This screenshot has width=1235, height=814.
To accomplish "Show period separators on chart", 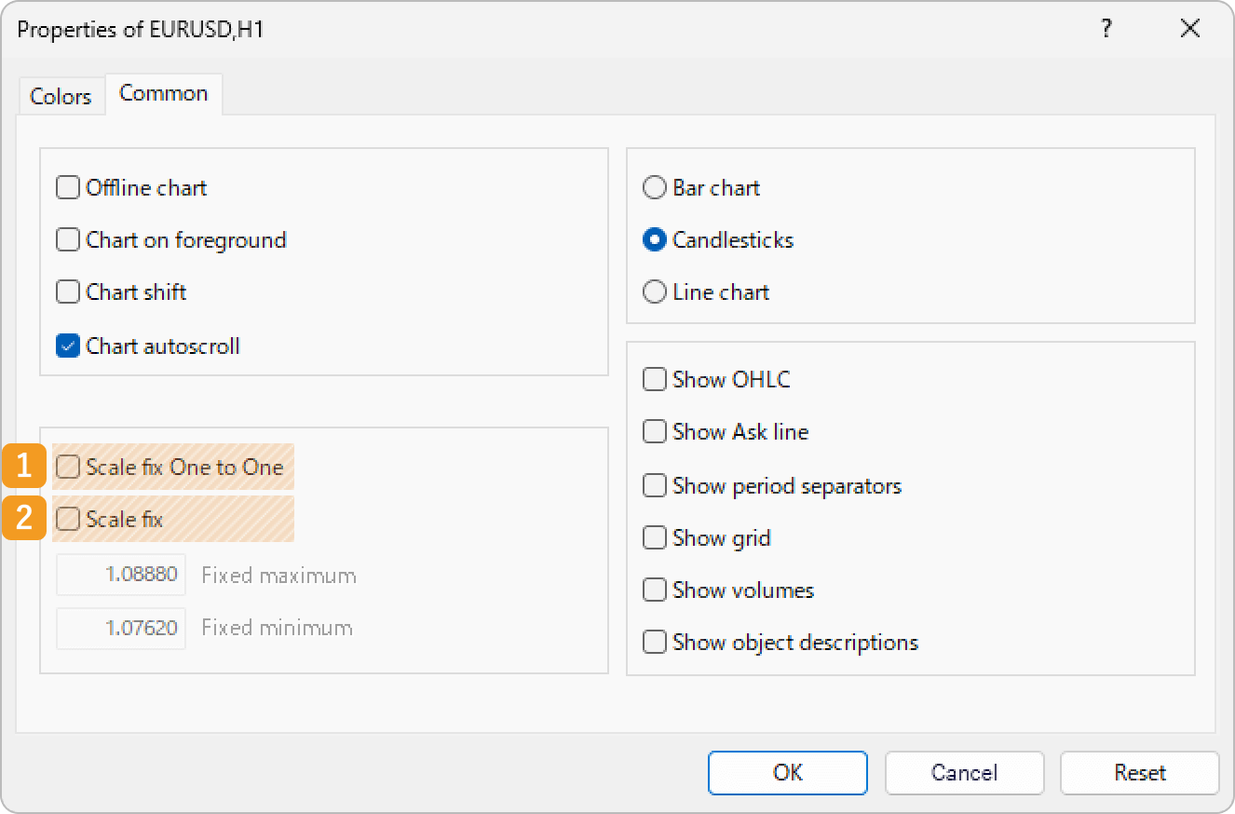I will pyautogui.click(x=655, y=486).
